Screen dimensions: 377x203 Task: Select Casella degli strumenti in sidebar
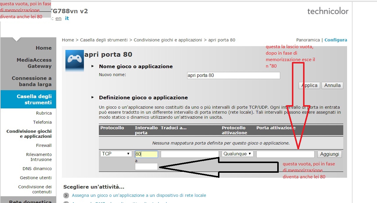point(28,99)
